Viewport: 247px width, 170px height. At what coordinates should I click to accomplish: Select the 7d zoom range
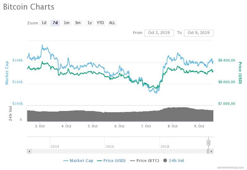tap(55, 23)
